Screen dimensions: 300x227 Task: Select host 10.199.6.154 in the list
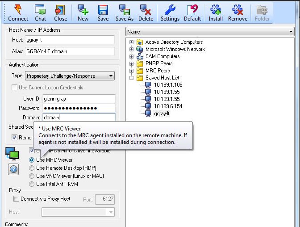click(168, 106)
